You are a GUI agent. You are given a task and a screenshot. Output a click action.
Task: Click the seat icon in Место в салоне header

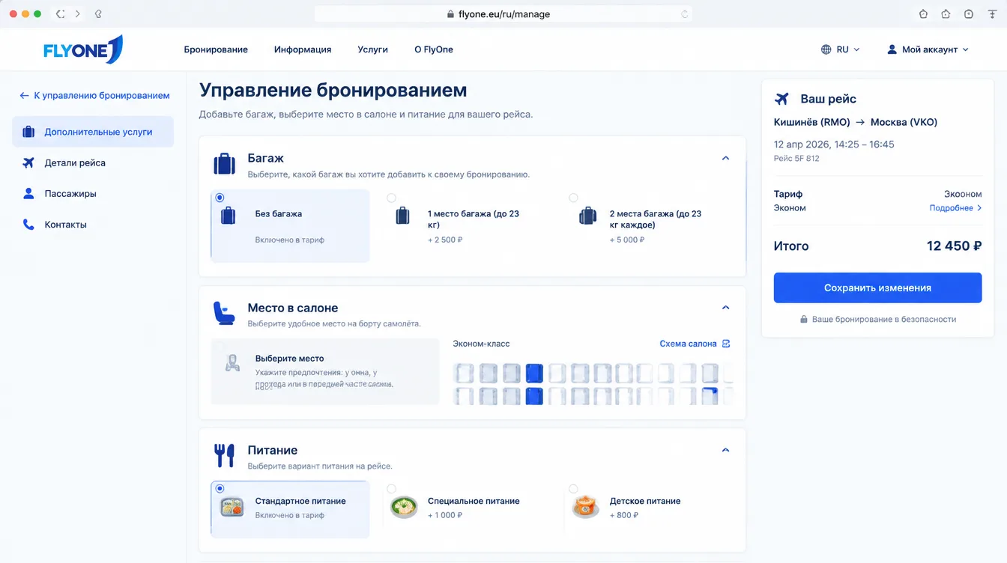(x=224, y=313)
